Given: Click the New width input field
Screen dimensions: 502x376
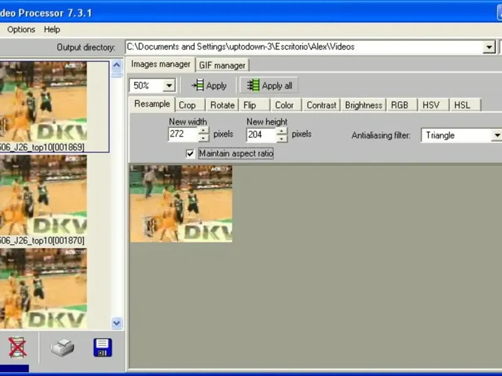Looking at the screenshot, I should (x=183, y=134).
